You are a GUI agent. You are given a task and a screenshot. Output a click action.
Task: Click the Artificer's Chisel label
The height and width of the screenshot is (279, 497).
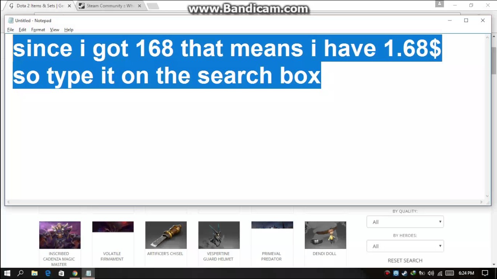tap(165, 253)
